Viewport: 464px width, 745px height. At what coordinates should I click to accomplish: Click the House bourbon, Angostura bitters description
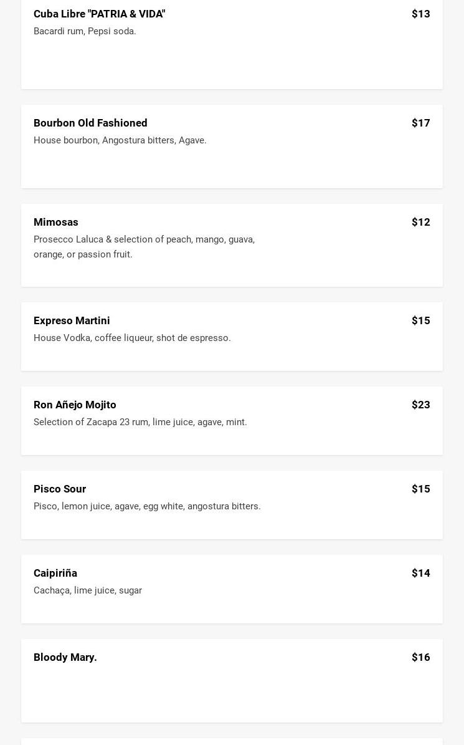pos(120,140)
